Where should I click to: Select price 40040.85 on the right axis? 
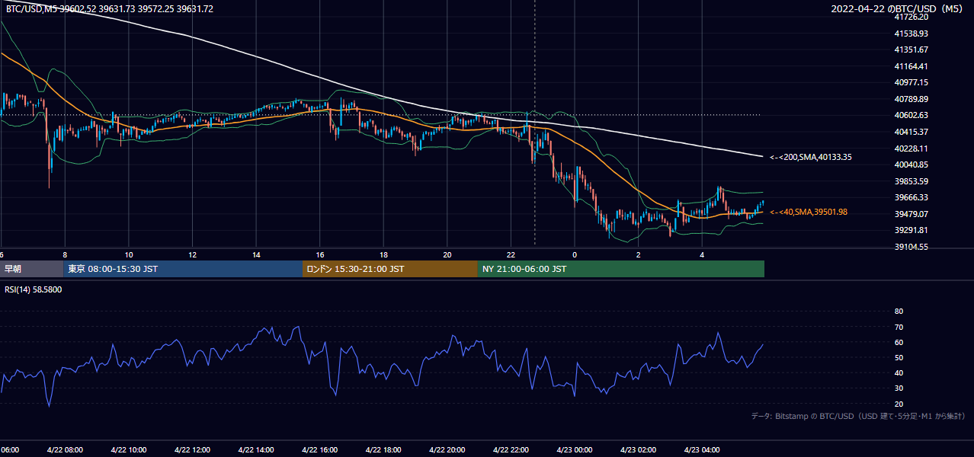(911, 165)
